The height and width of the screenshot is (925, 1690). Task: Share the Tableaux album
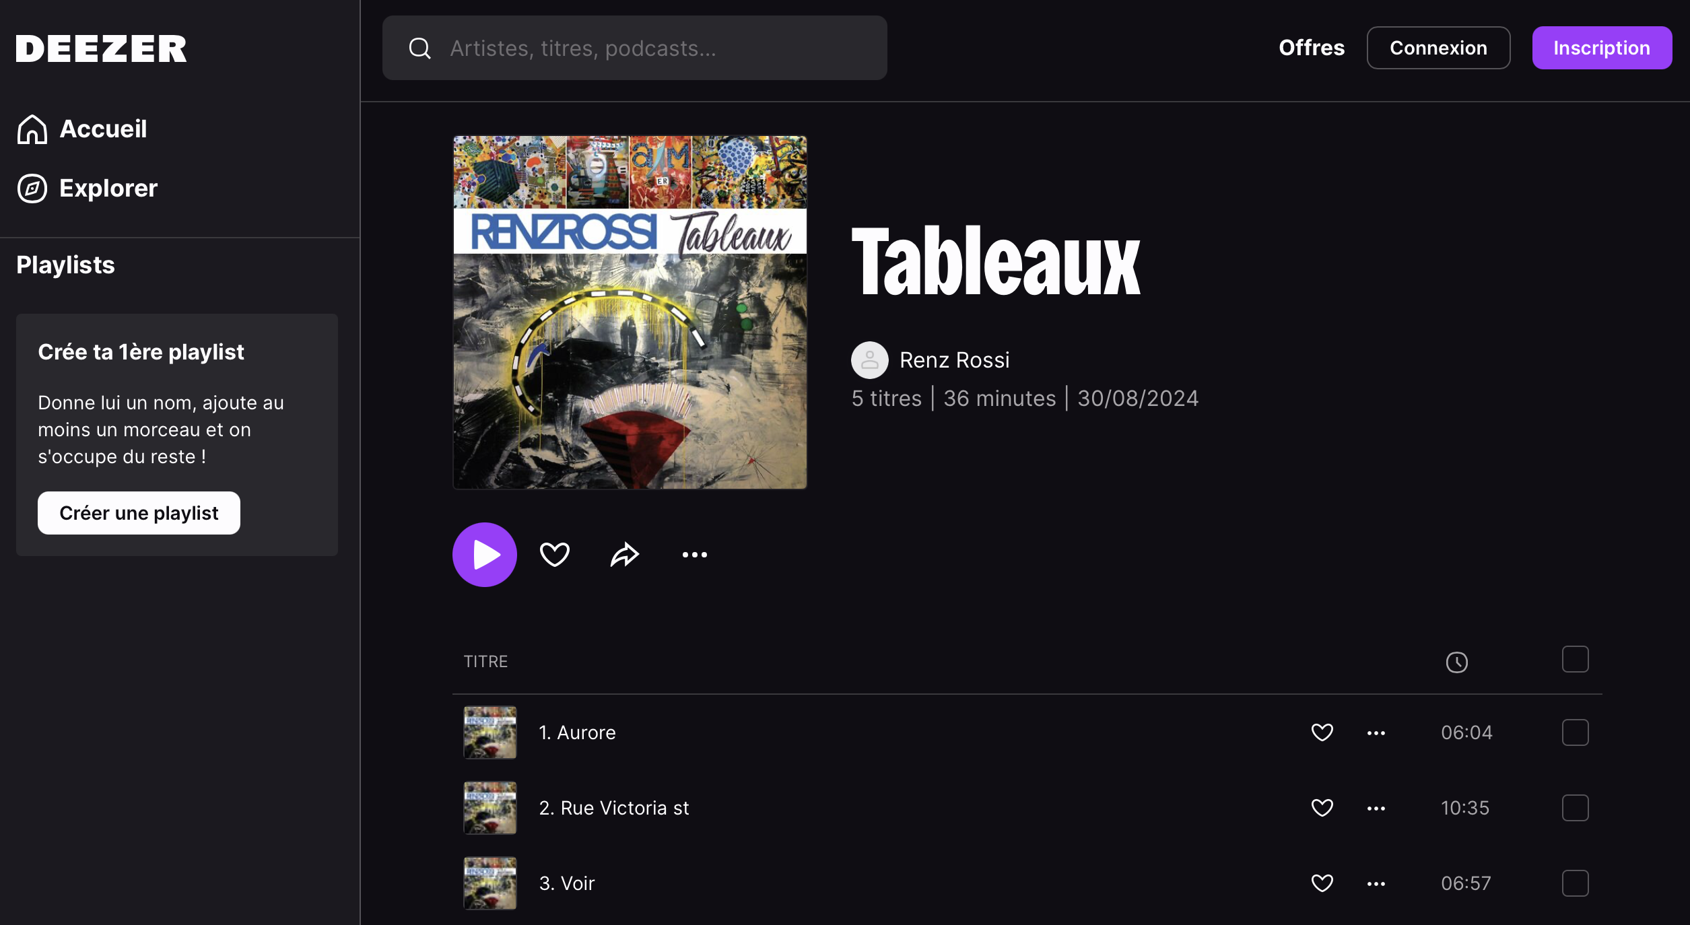coord(624,554)
